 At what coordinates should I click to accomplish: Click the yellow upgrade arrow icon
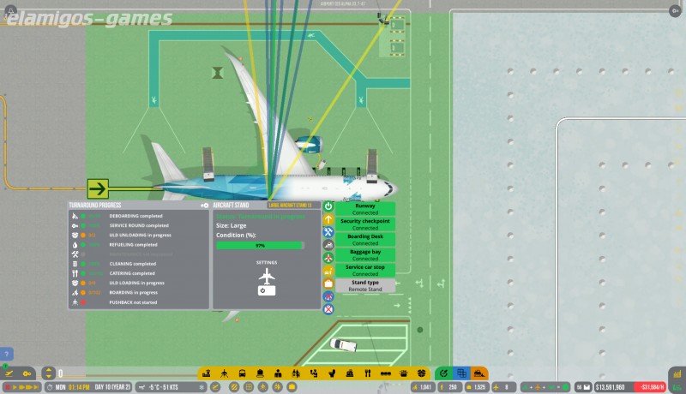click(x=328, y=219)
